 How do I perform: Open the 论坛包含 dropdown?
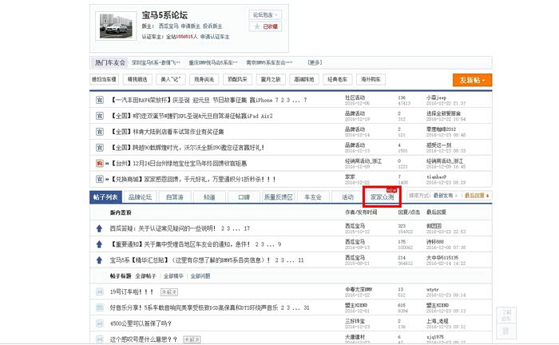(x=266, y=14)
